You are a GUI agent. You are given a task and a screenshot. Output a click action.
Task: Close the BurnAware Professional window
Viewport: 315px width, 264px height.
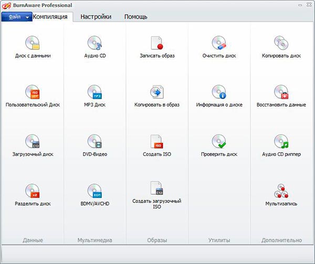309,5
